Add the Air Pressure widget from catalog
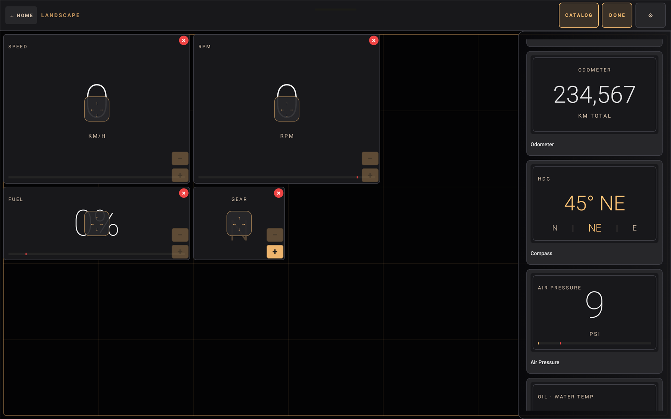This screenshot has height=419, width=671. 594,321
